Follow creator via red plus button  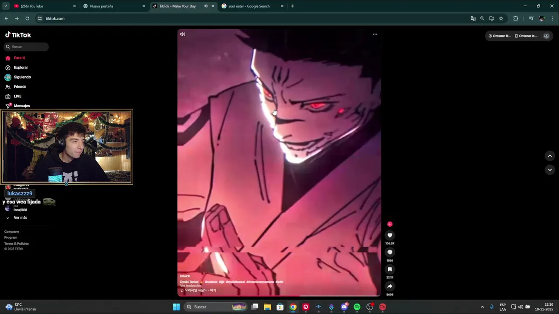[390, 224]
